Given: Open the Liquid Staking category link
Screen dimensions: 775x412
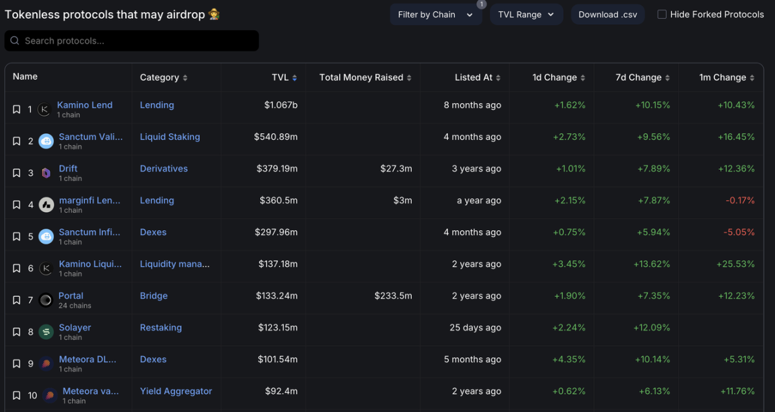Looking at the screenshot, I should [170, 137].
